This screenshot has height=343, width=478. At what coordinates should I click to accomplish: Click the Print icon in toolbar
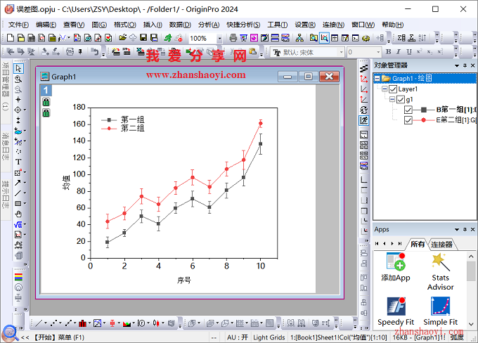tap(233, 38)
